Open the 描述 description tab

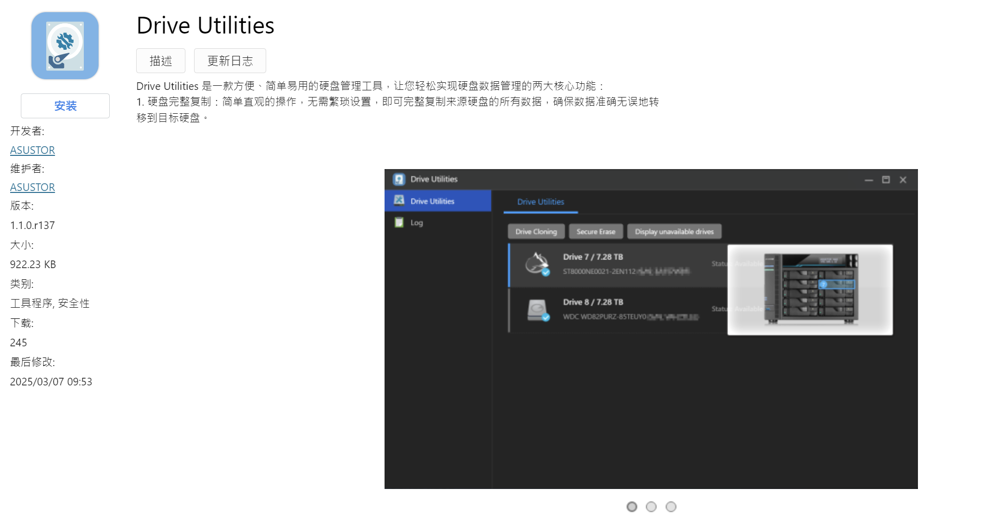[161, 61]
